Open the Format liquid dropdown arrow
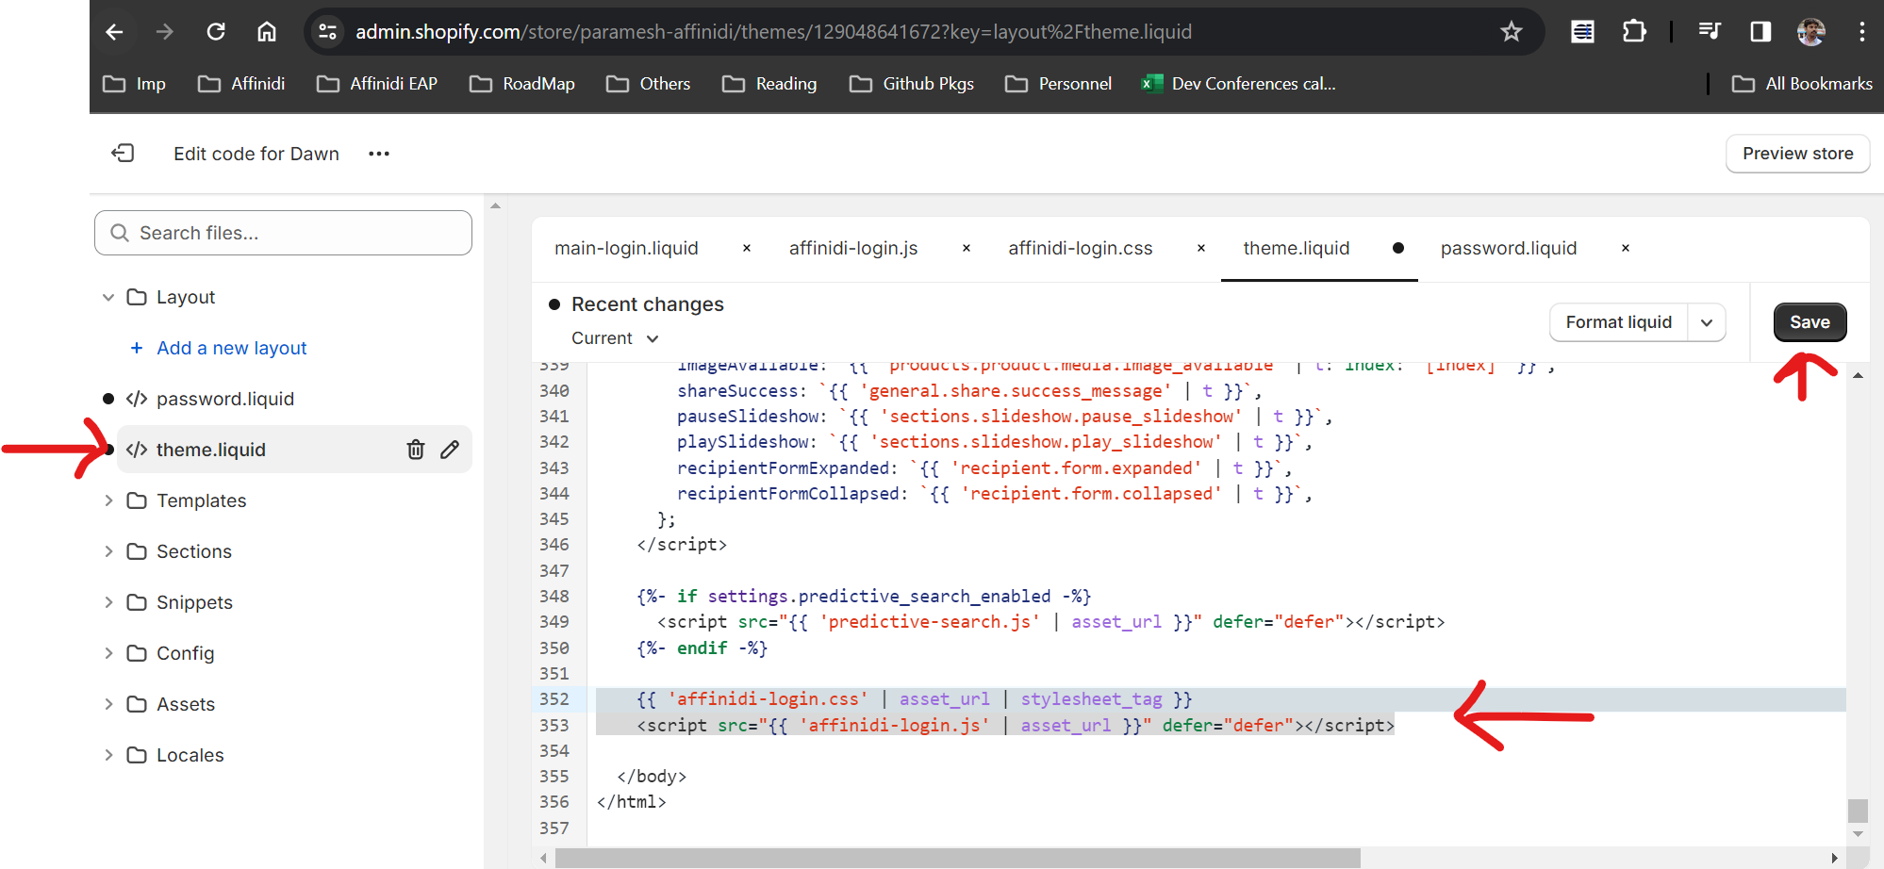The width and height of the screenshot is (1884, 869). pyautogui.click(x=1707, y=322)
